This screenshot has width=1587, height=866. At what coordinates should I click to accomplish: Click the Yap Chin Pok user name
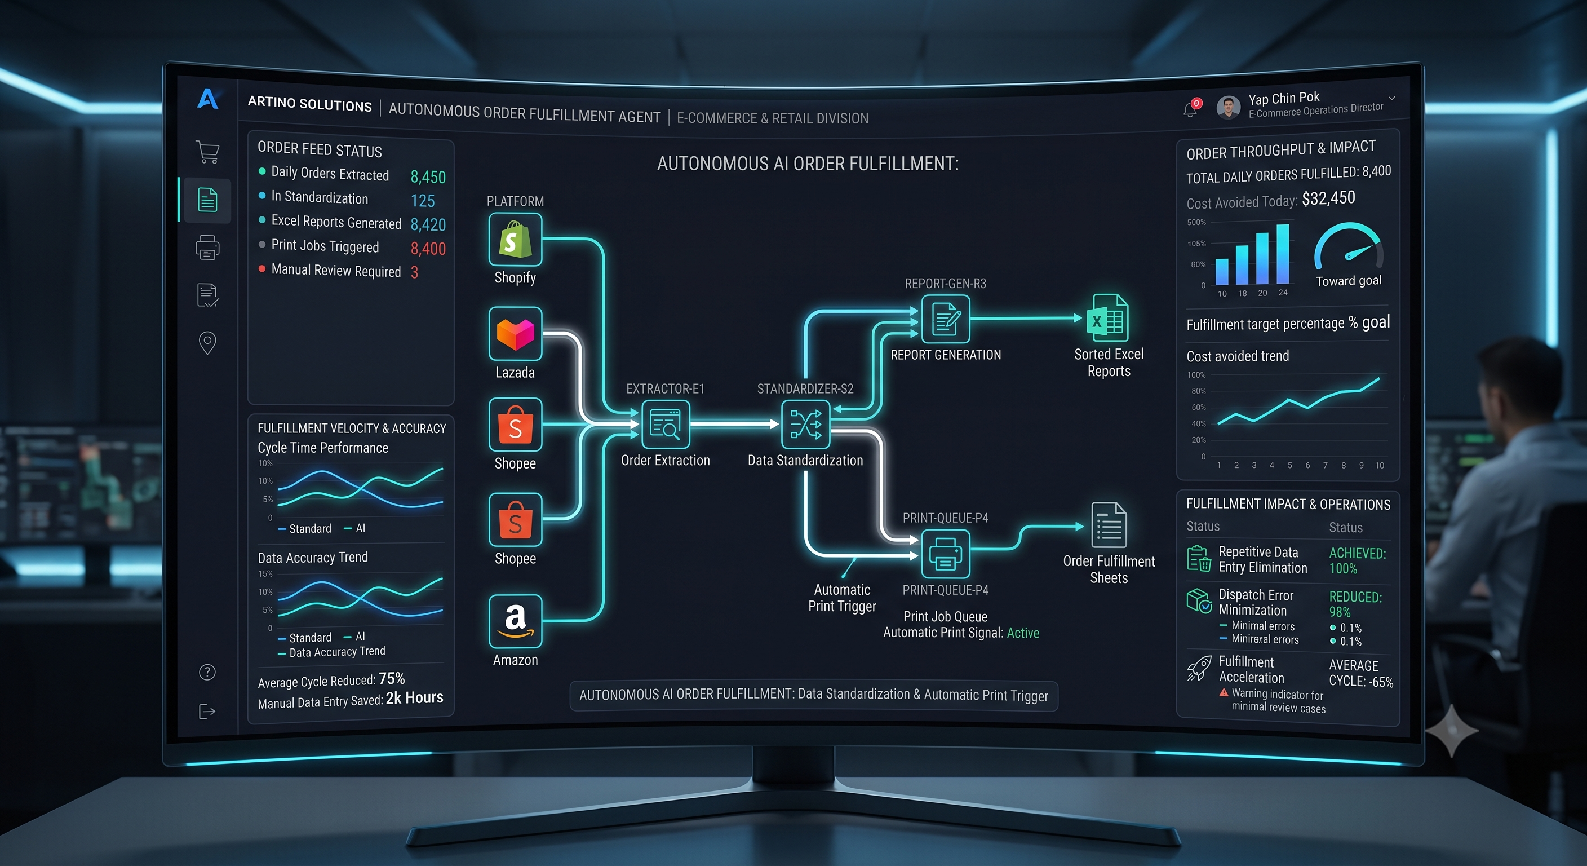[x=1284, y=98]
